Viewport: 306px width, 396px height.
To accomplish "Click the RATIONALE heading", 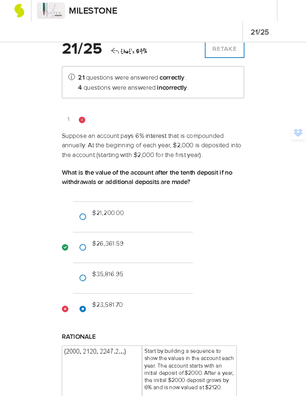I will click(79, 337).
